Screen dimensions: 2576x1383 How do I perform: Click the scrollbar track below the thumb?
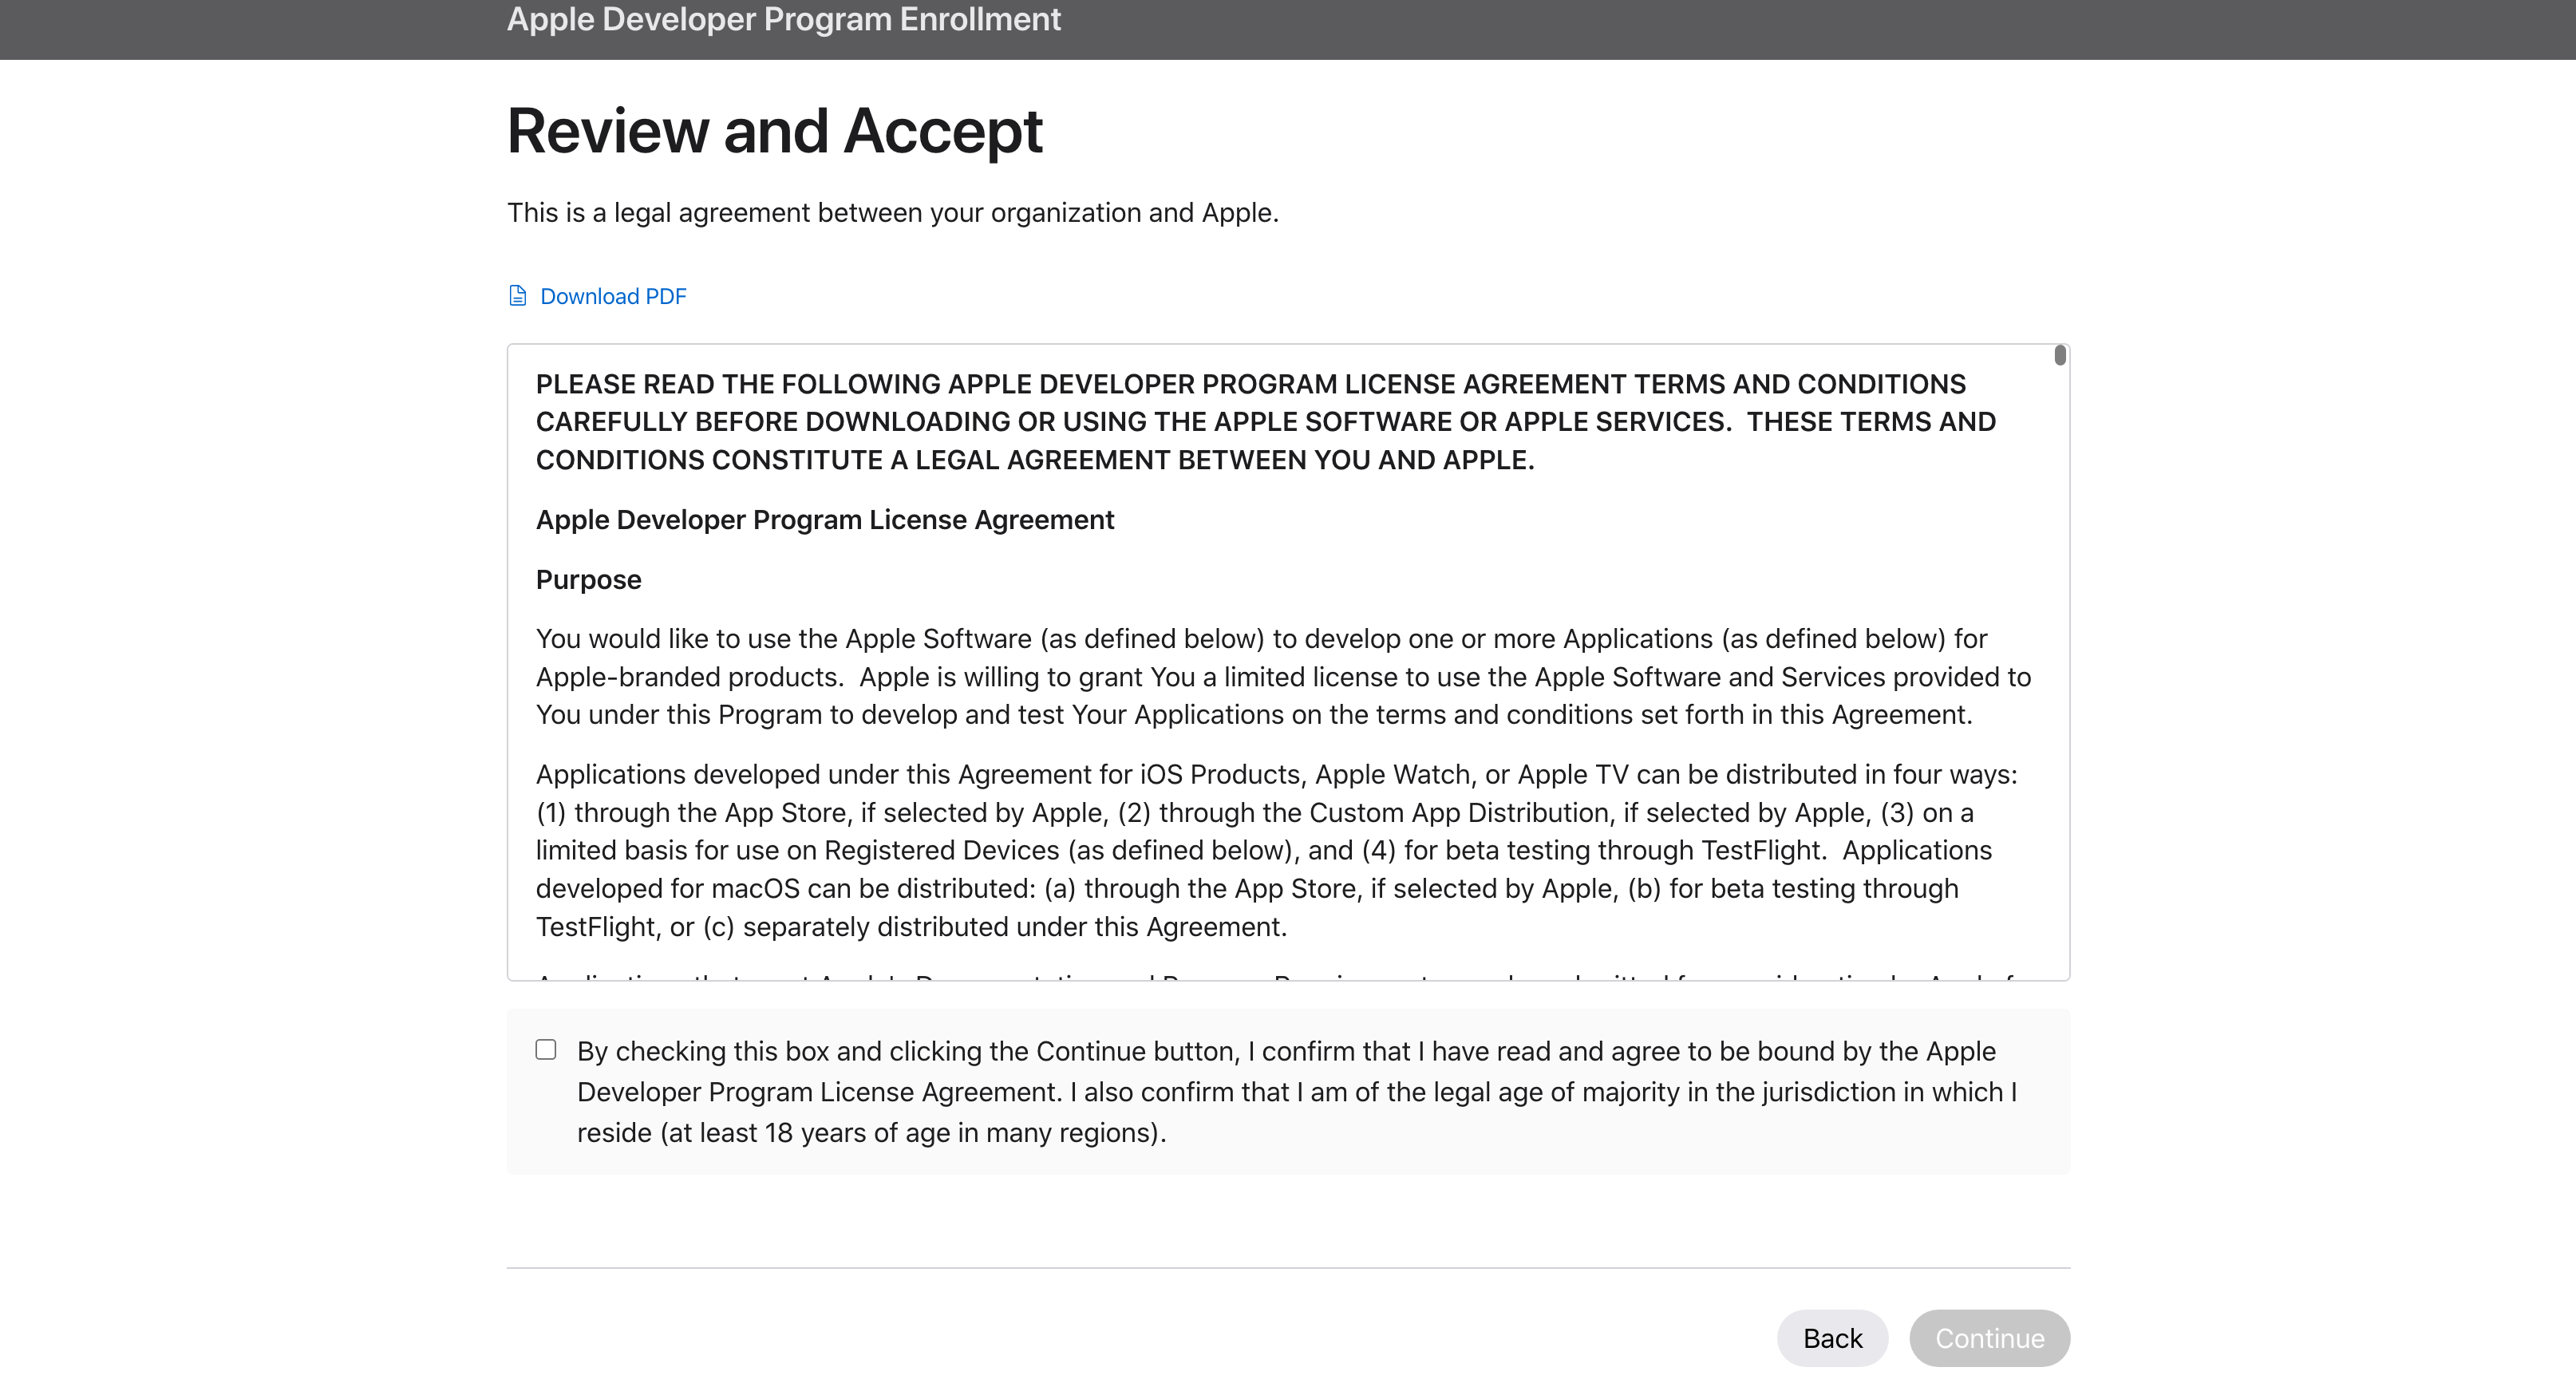pyautogui.click(x=2060, y=700)
